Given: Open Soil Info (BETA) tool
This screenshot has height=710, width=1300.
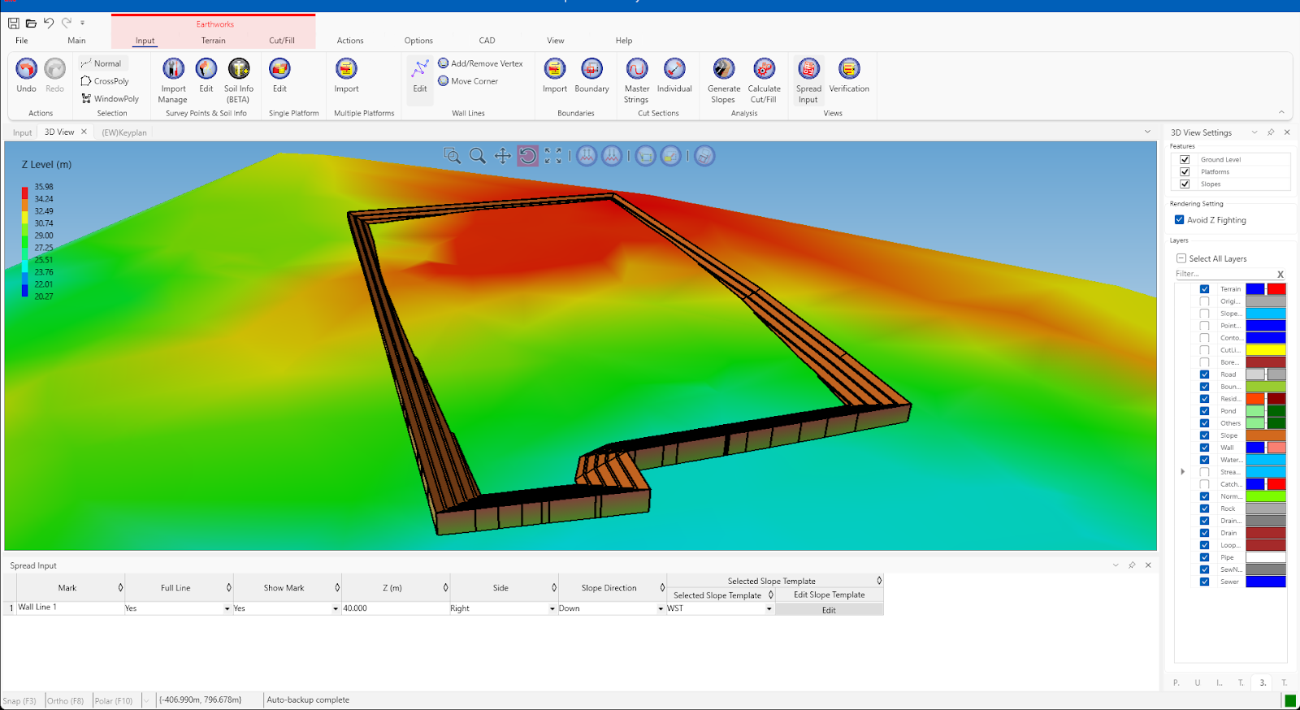Looking at the screenshot, I should coord(239,69).
